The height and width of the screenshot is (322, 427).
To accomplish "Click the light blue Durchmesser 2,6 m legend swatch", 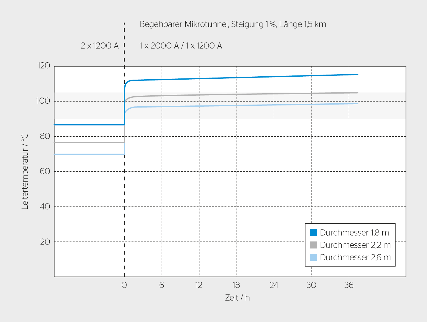I will (x=313, y=257).
